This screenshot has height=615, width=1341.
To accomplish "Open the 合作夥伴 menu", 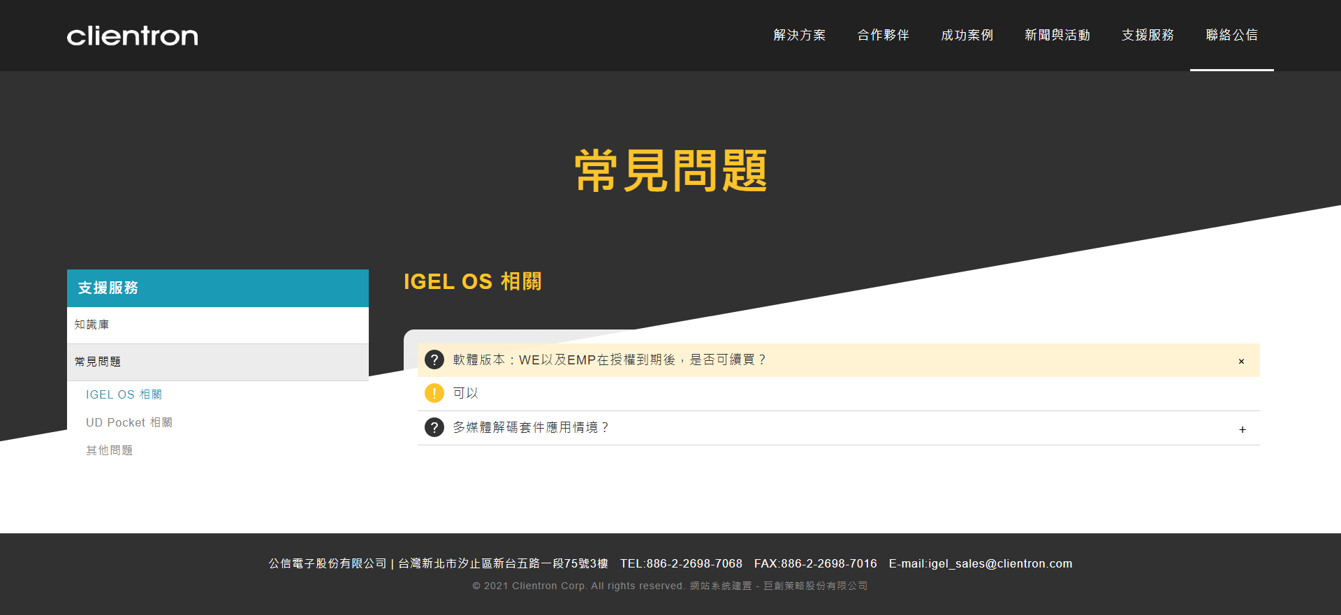I will [x=884, y=35].
